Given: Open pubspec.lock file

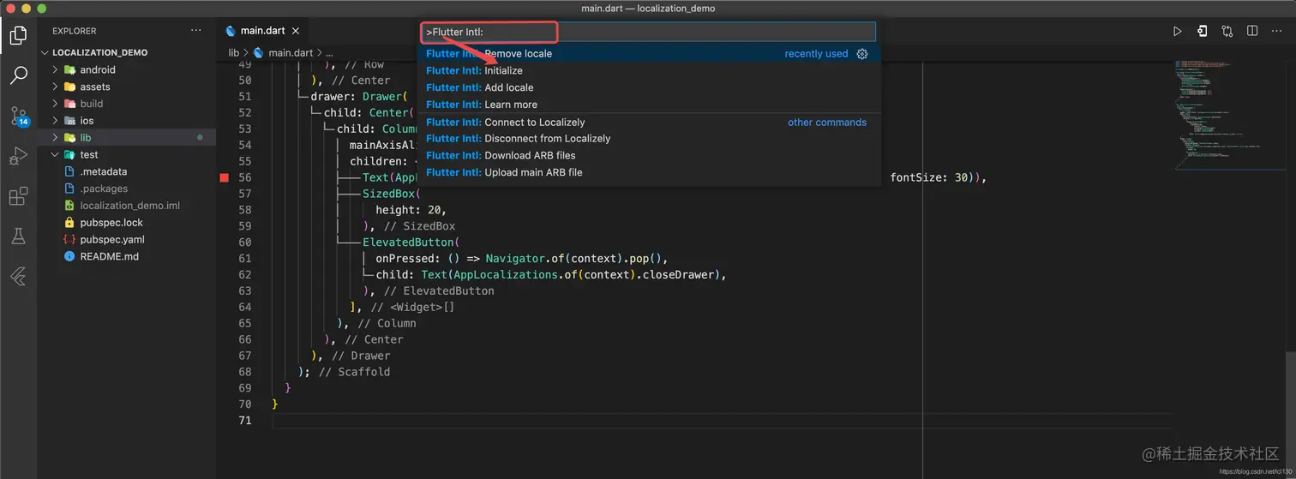Looking at the screenshot, I should tap(127, 222).
